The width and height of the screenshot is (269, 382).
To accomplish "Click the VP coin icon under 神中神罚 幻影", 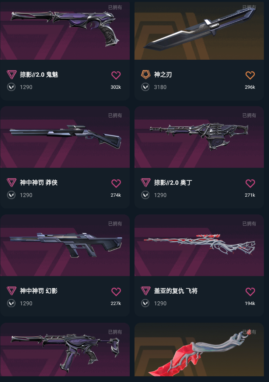I will [x=11, y=303].
